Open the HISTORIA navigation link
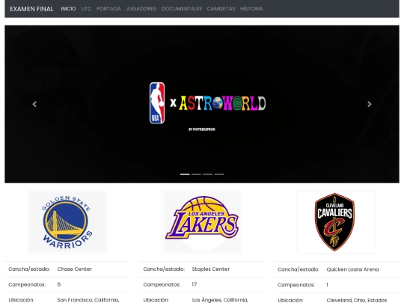The height and width of the screenshot is (303, 404). (251, 9)
